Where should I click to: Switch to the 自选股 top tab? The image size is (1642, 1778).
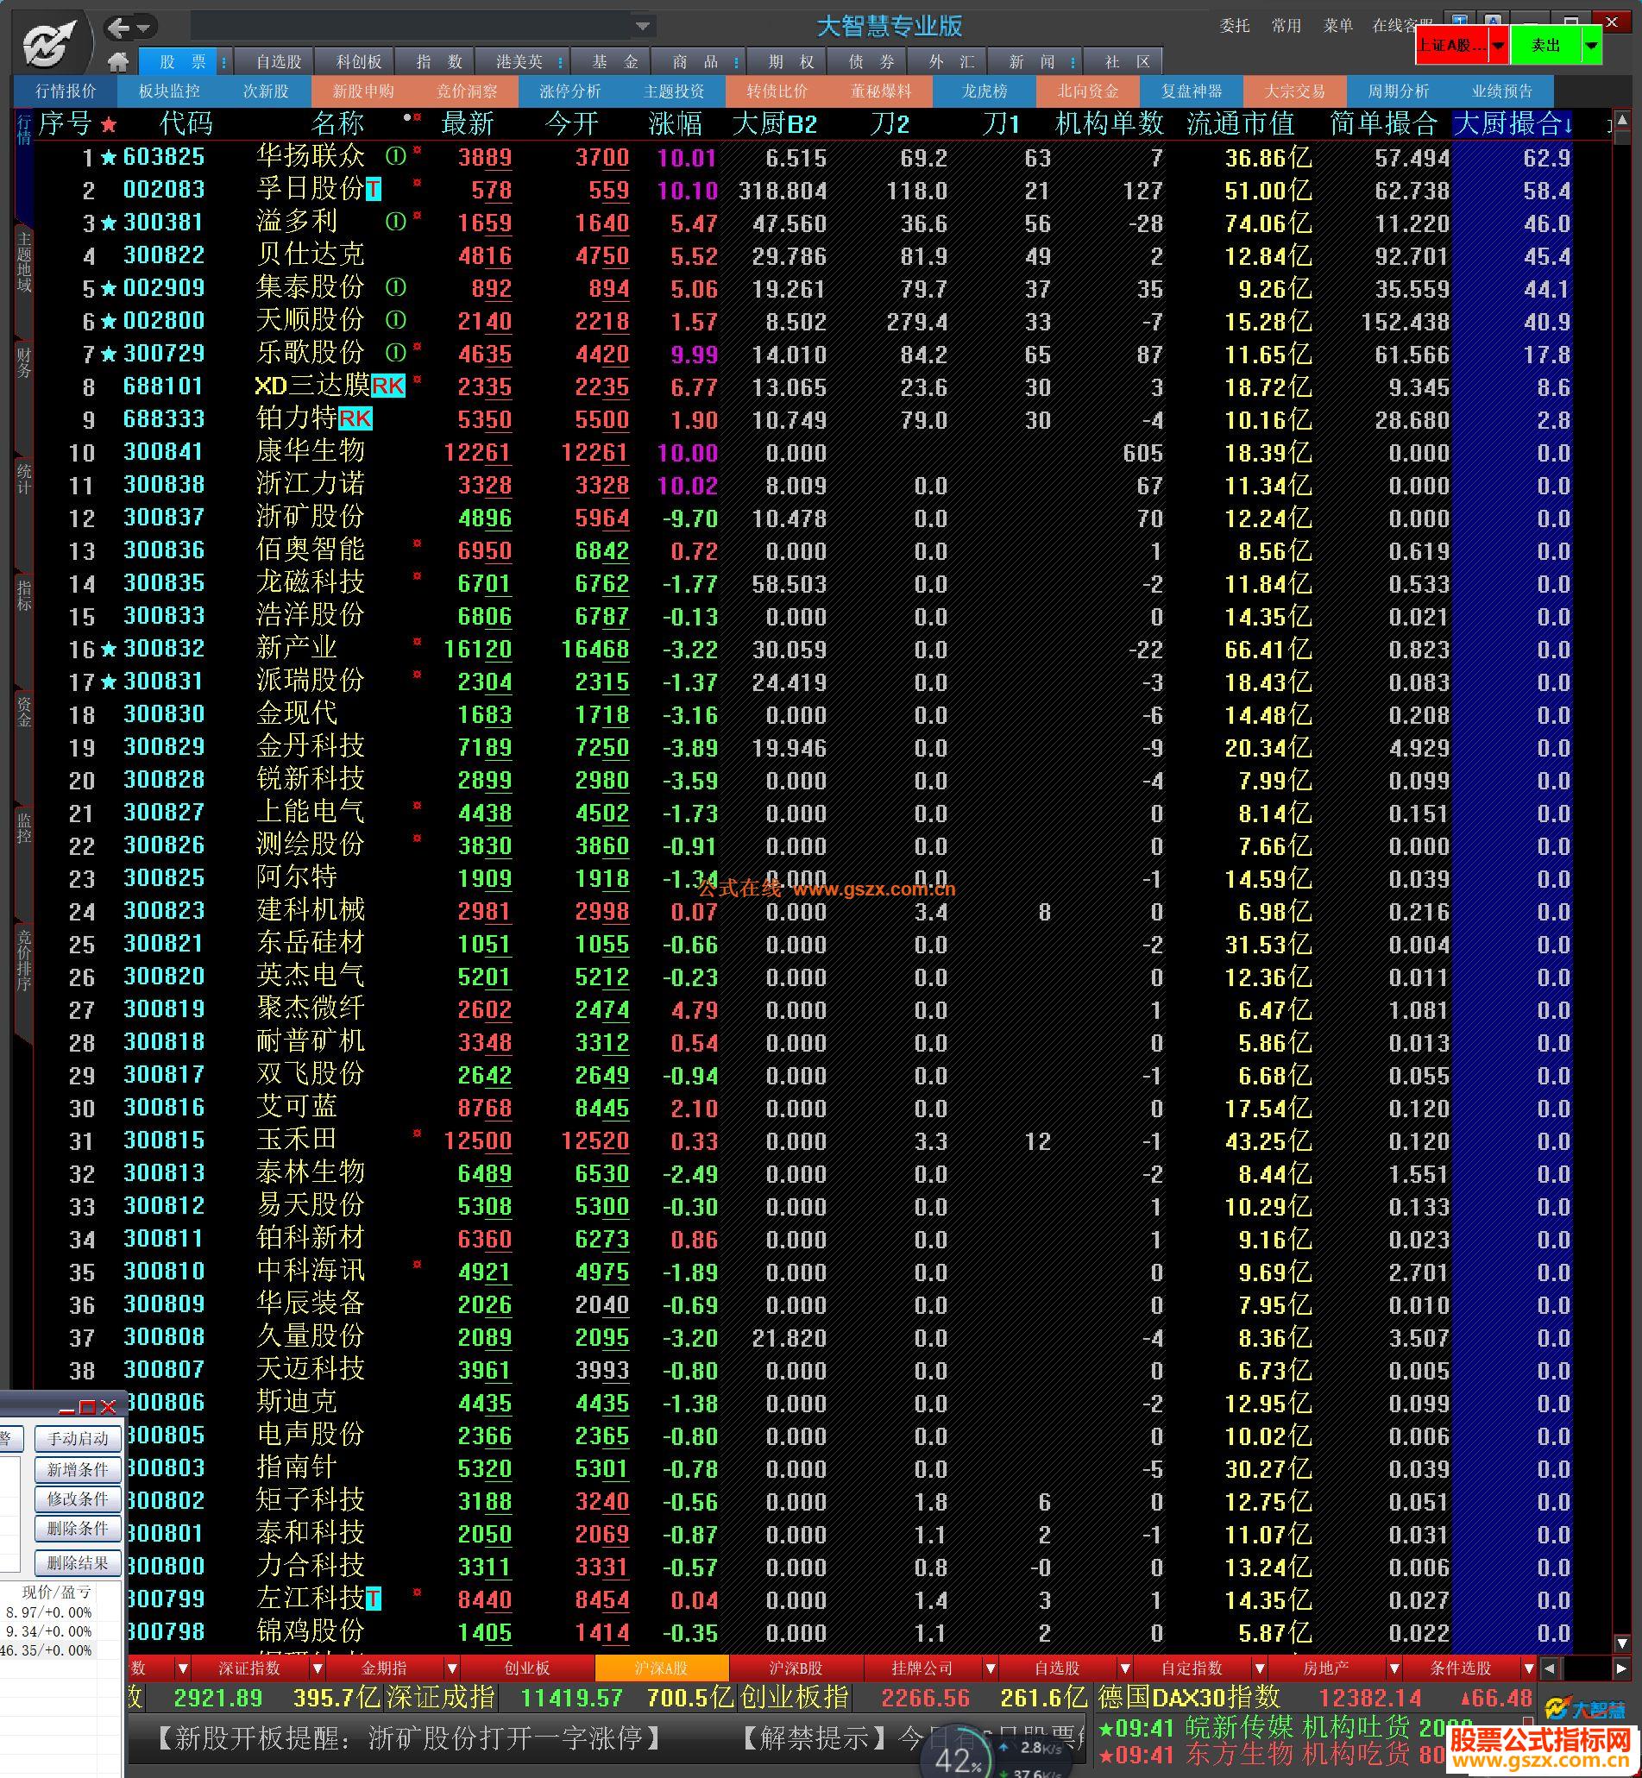pyautogui.click(x=279, y=61)
